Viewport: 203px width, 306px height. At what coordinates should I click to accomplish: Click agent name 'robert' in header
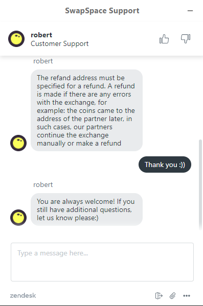(x=41, y=35)
